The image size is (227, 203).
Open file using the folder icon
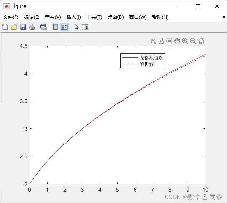point(14,27)
